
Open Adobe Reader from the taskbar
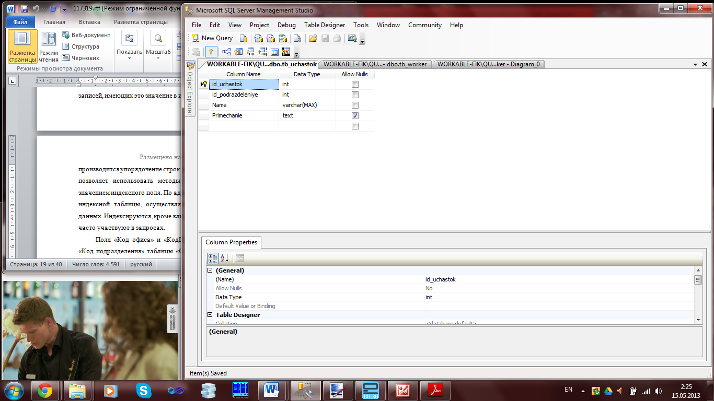tap(435, 390)
